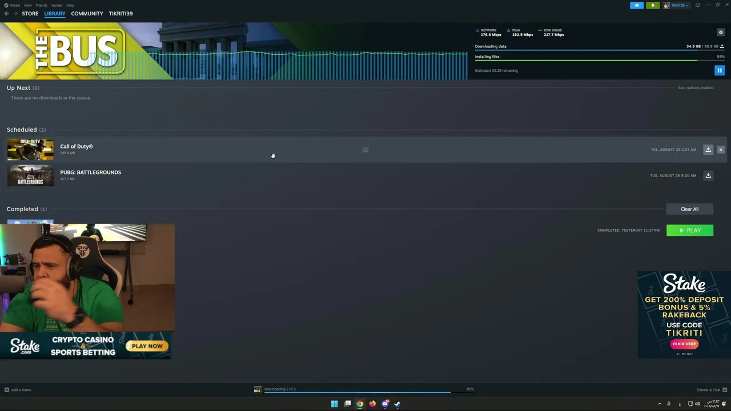Open Discord from taskbar

point(385,404)
